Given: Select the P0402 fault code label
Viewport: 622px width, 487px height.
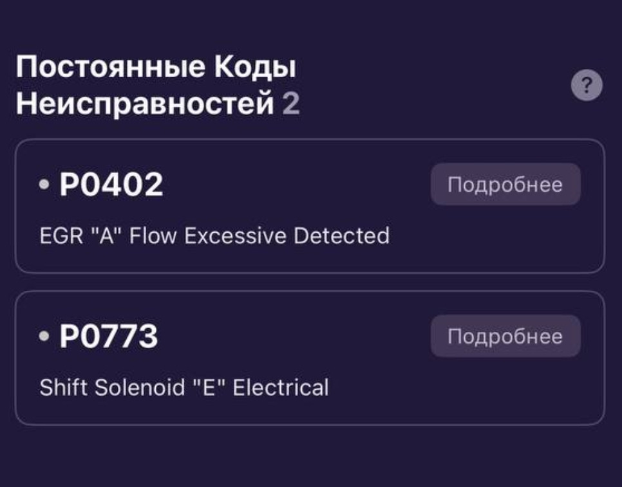Looking at the screenshot, I should click(111, 185).
